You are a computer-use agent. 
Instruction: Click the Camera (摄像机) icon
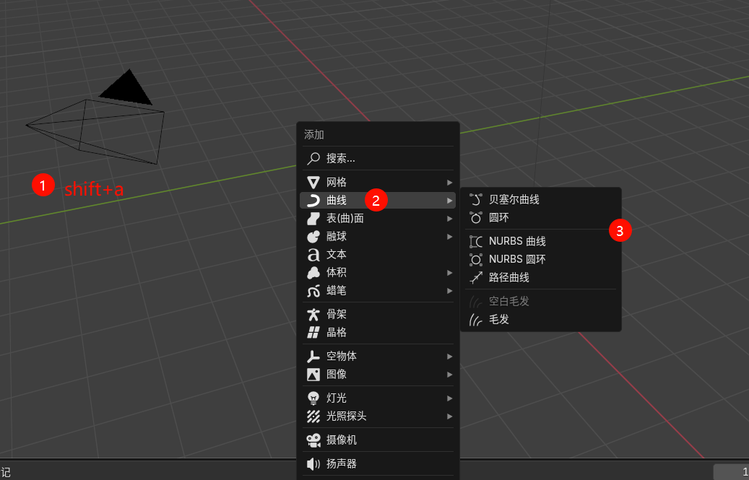point(313,440)
